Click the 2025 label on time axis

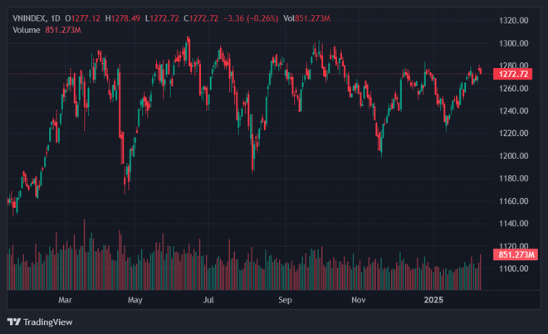433,300
